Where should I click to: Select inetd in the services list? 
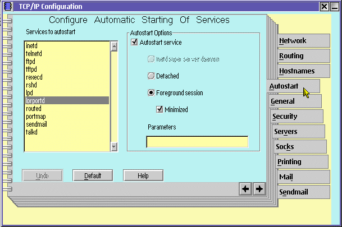32,46
